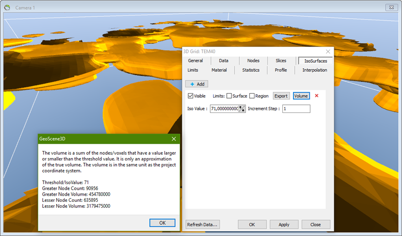Open the Interpolation tab
The image size is (402, 236).
coord(315,70)
